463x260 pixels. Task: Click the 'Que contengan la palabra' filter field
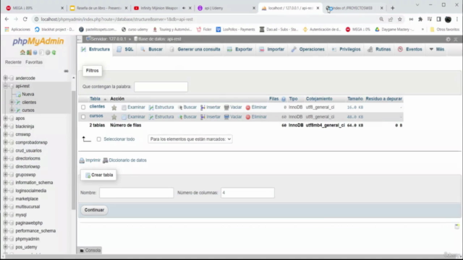click(161, 87)
